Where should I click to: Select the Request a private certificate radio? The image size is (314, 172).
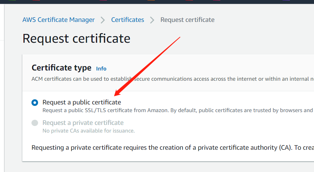[x=35, y=123]
